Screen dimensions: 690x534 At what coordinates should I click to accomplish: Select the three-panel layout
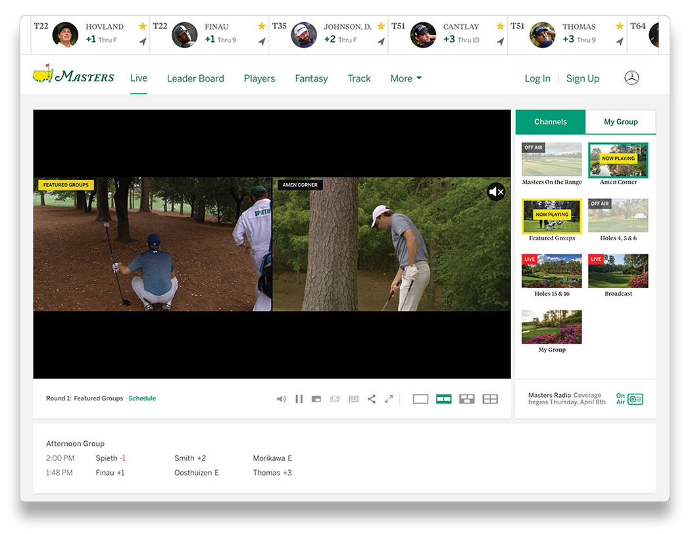pos(467,399)
